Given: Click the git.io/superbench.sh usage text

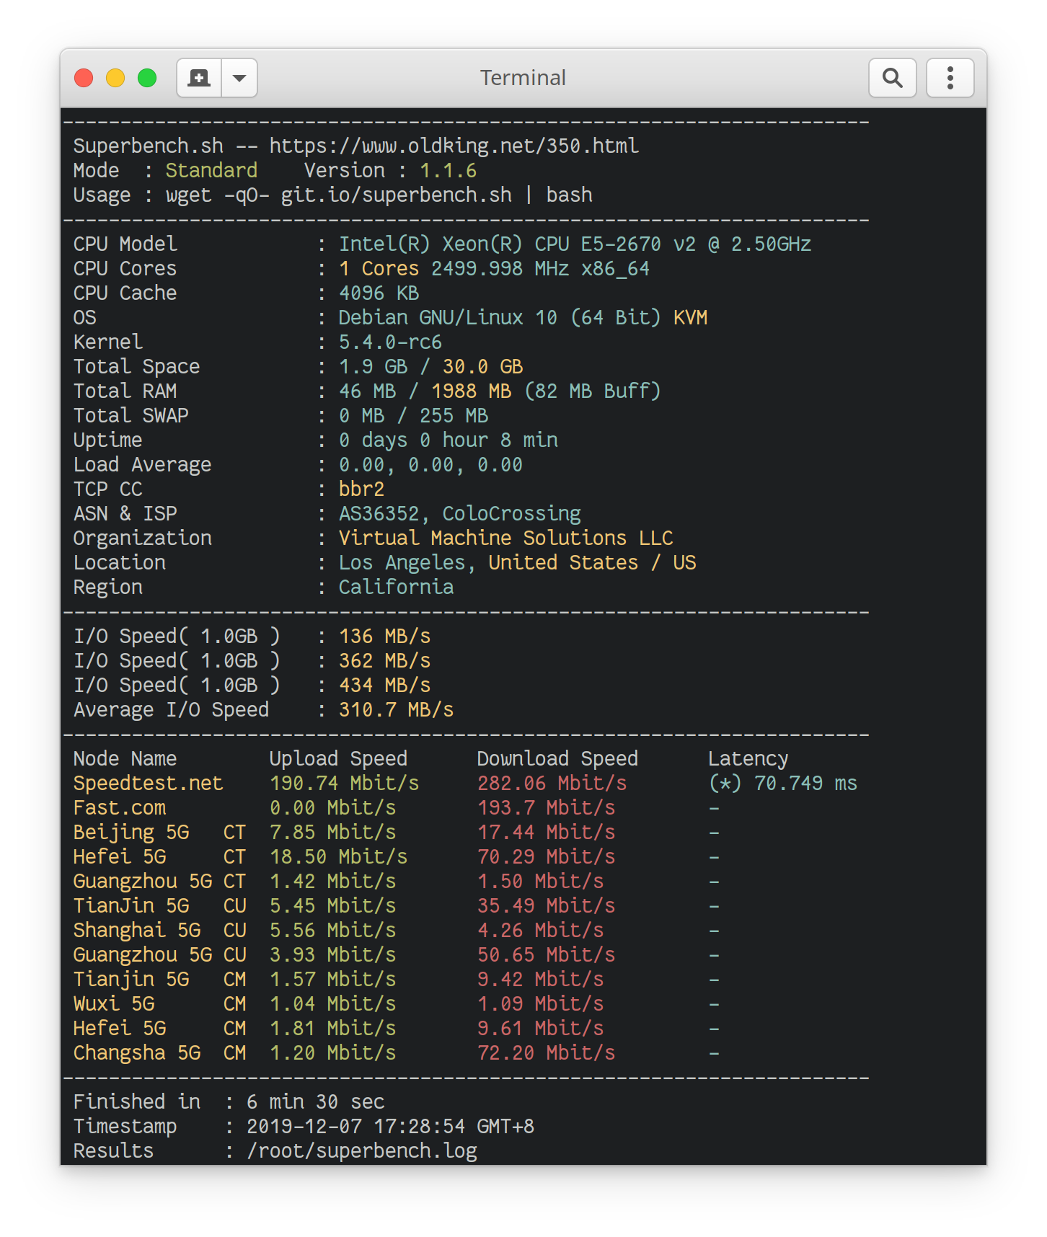Looking at the screenshot, I should click(396, 195).
